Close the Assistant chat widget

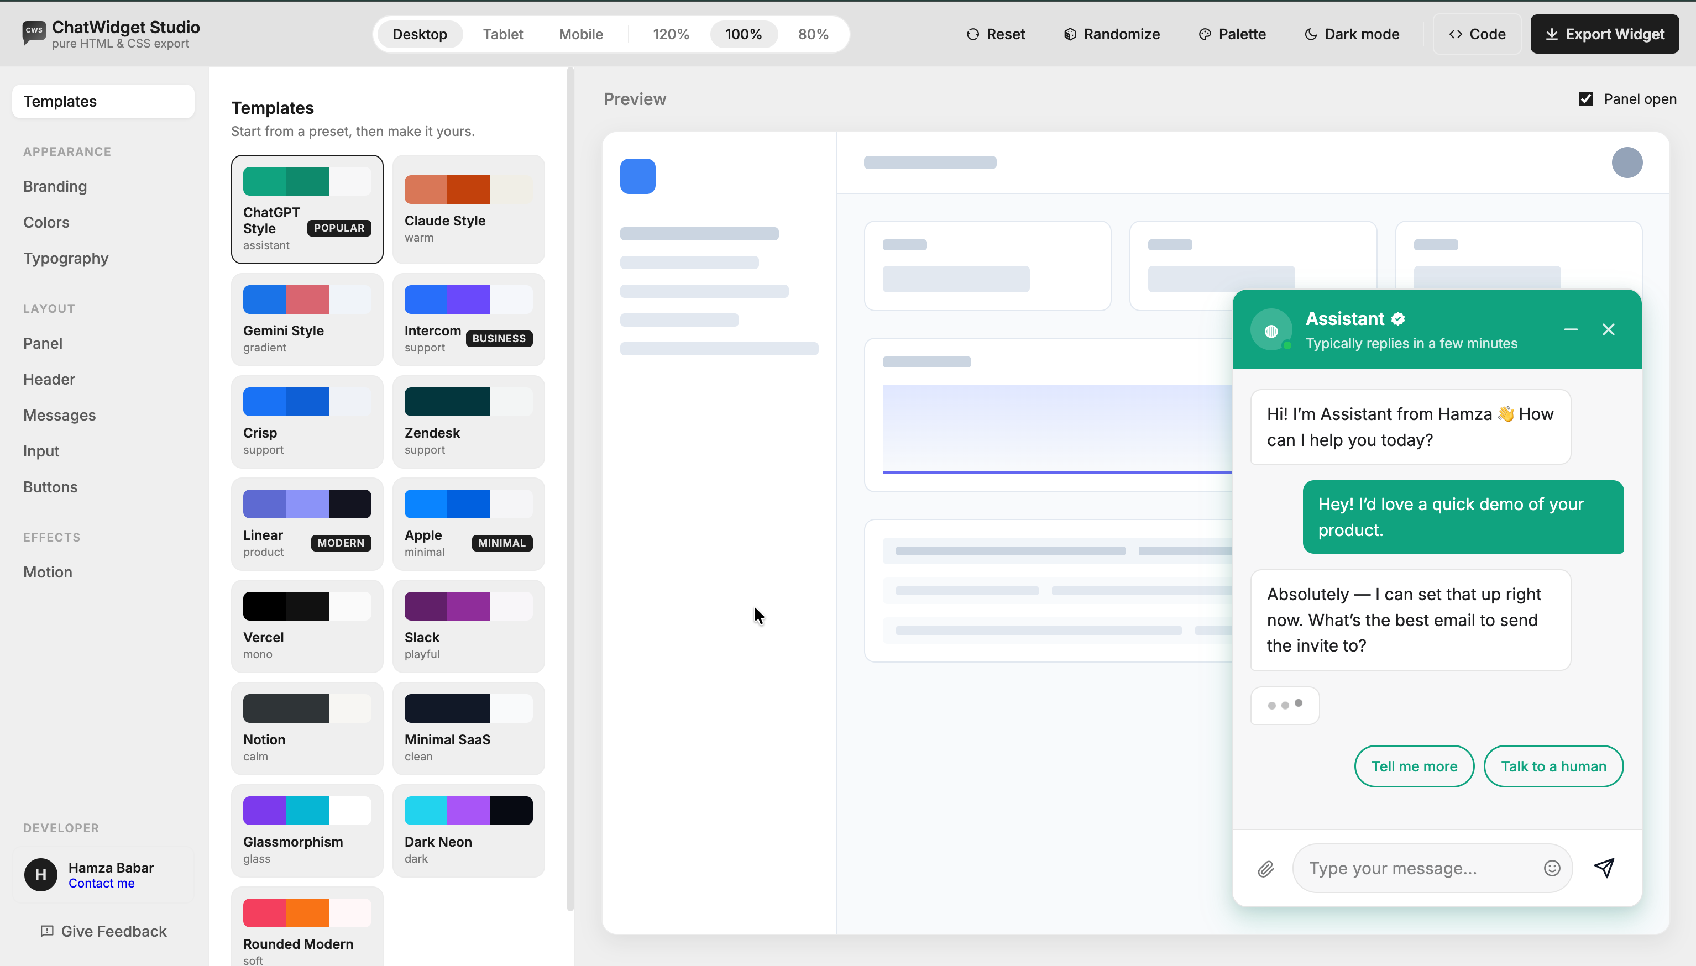pyautogui.click(x=1609, y=329)
